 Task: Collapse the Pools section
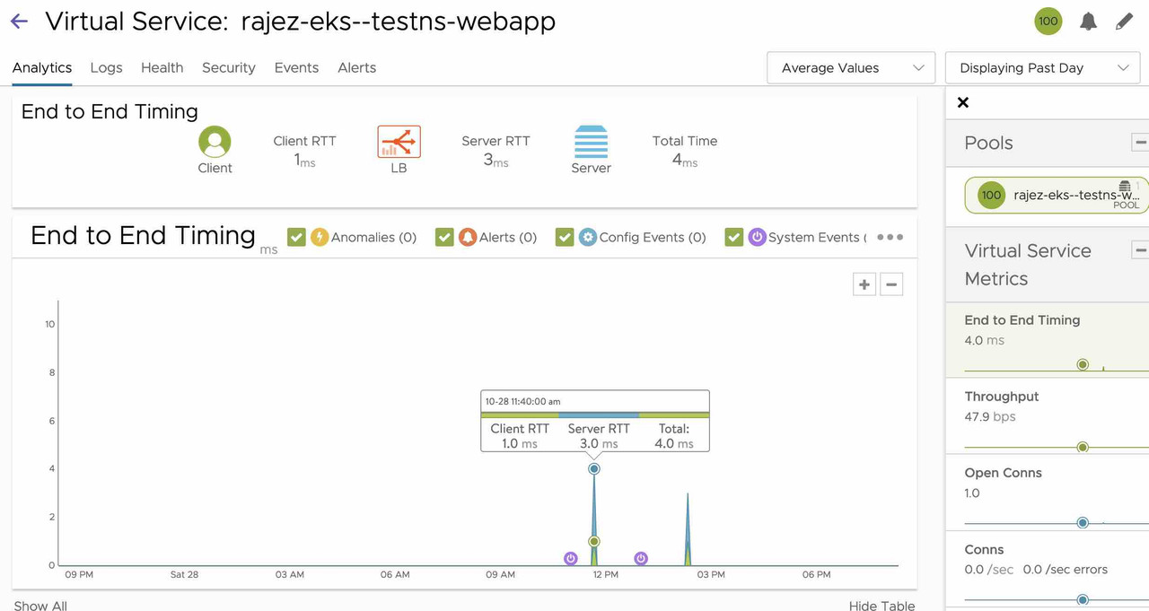(x=1140, y=143)
